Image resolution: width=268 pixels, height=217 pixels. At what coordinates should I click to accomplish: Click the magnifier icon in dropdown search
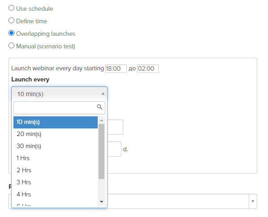(x=99, y=107)
